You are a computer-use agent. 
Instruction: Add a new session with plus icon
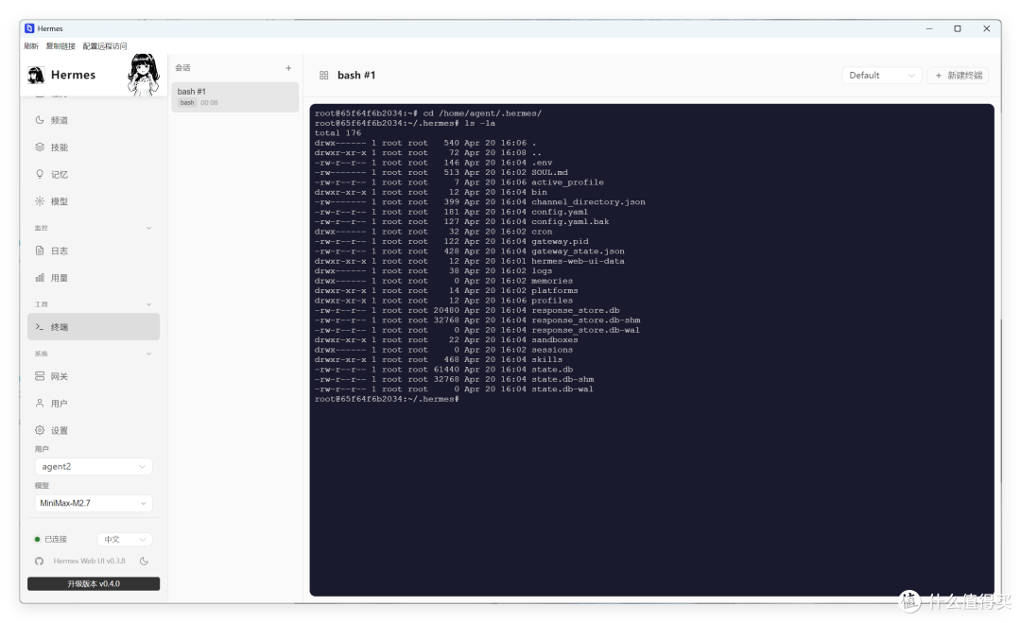tap(288, 68)
